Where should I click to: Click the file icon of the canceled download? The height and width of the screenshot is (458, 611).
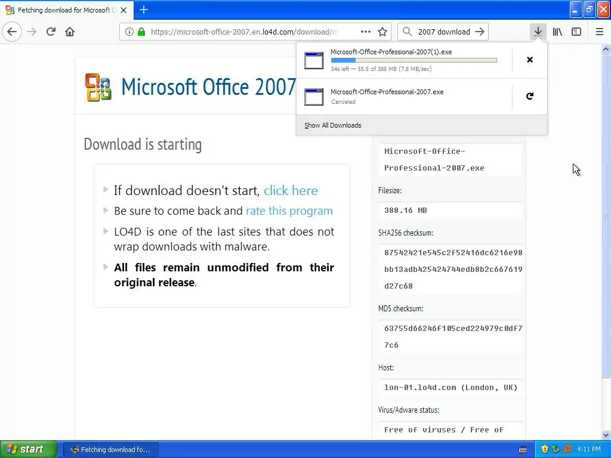314,97
